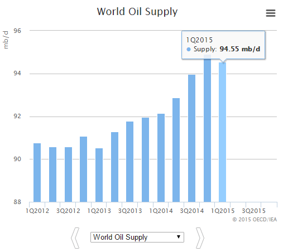The image size is (288, 252).
Task: Select the 1Q2014 bar
Action: tap(161, 158)
